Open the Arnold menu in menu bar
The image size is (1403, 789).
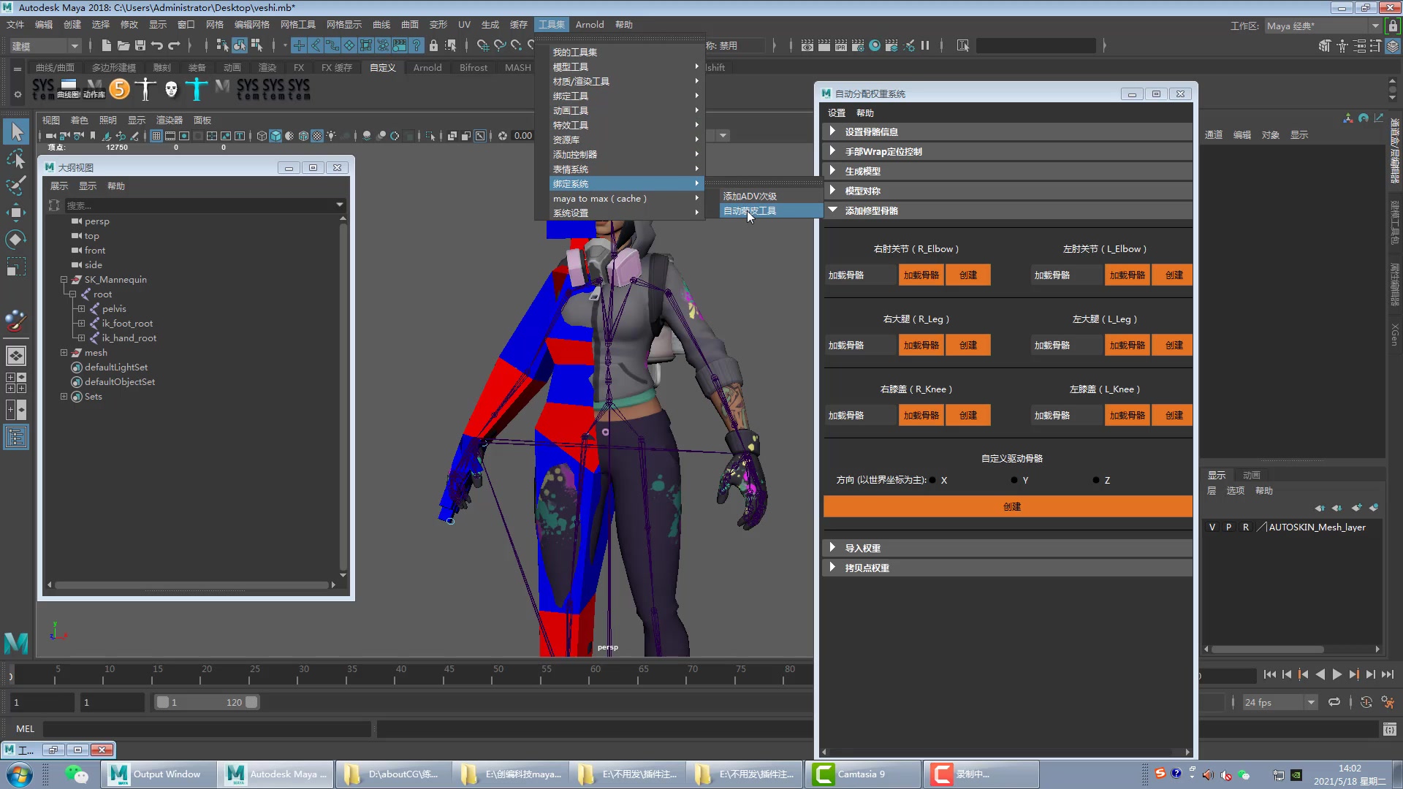589,24
